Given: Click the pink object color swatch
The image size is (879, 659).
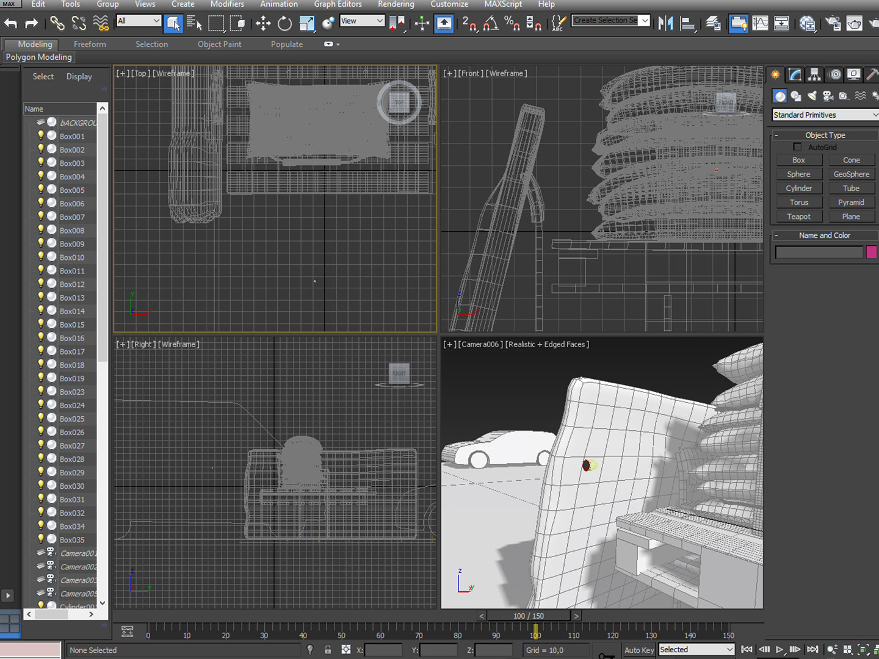Looking at the screenshot, I should pyautogui.click(x=871, y=252).
